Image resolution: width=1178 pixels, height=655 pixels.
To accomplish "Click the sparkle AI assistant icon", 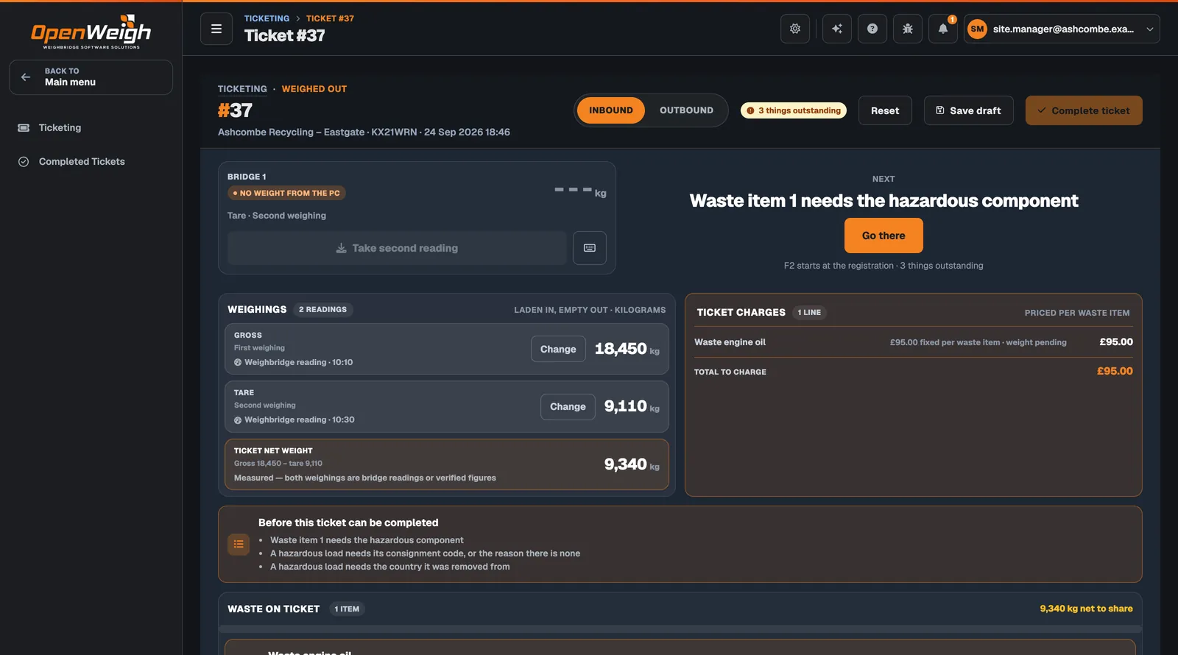I will [x=837, y=29].
